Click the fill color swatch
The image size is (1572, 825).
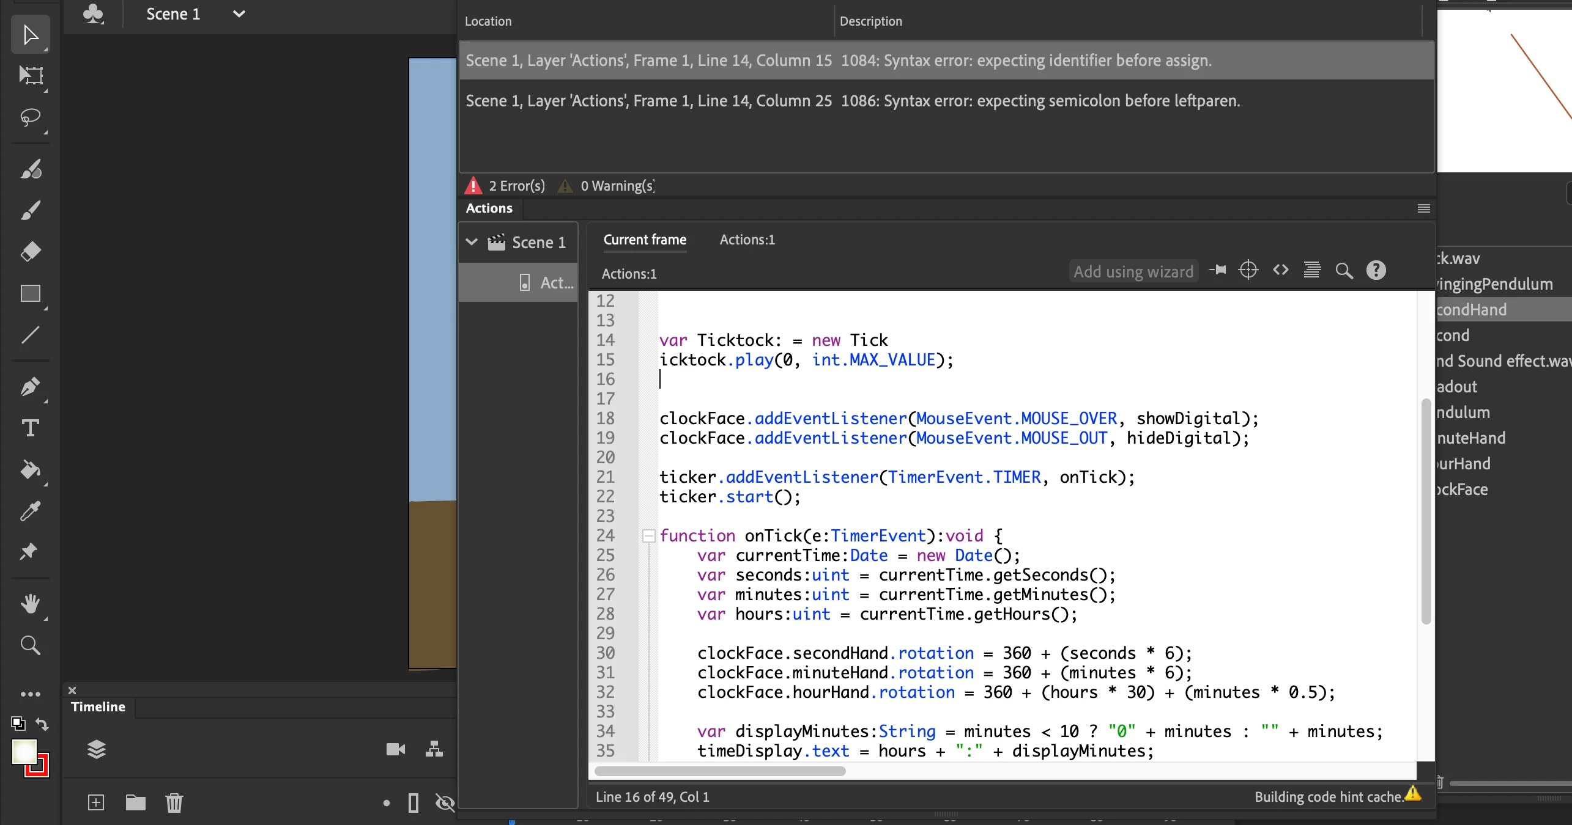click(x=24, y=752)
